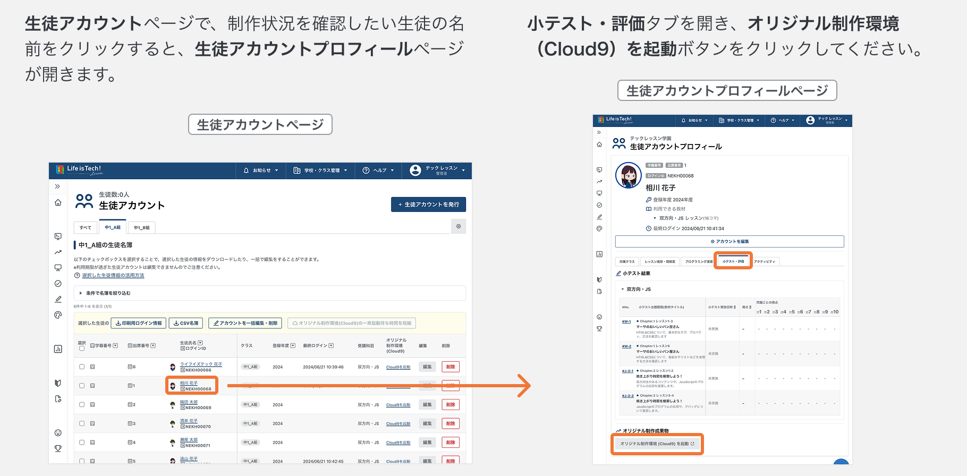This screenshot has width=967, height=476.
Task: Switch to 小テスト・評価 tab on profile page
Action: click(733, 261)
